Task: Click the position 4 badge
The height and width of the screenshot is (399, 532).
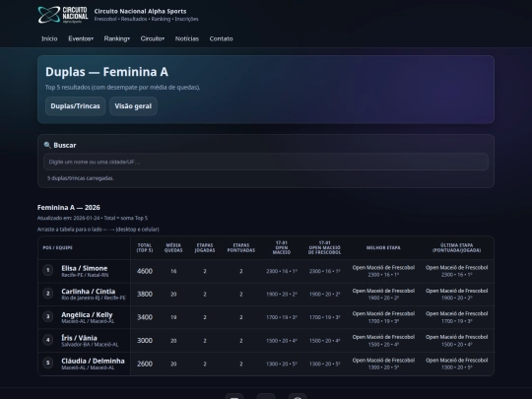Action: (48, 340)
